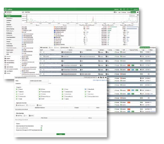Click the Policy Lookup toolbar icon
Viewport: 164px width, 144px height.
61,47
